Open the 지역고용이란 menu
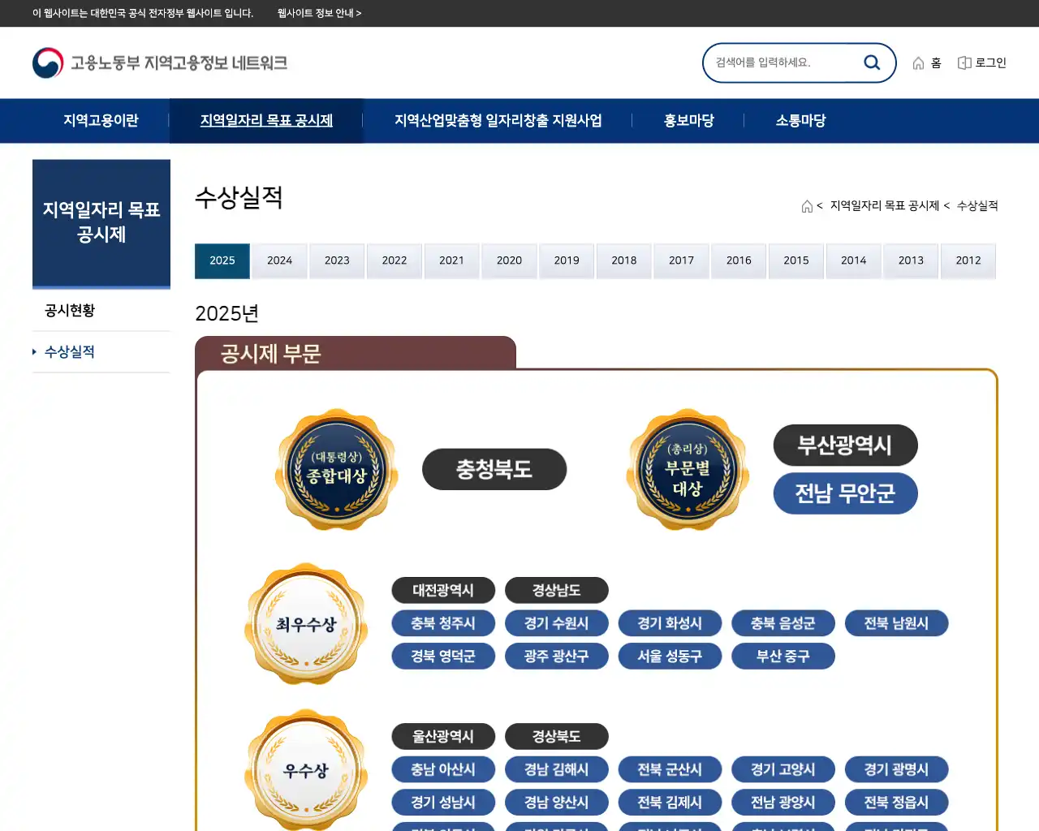 pos(101,120)
